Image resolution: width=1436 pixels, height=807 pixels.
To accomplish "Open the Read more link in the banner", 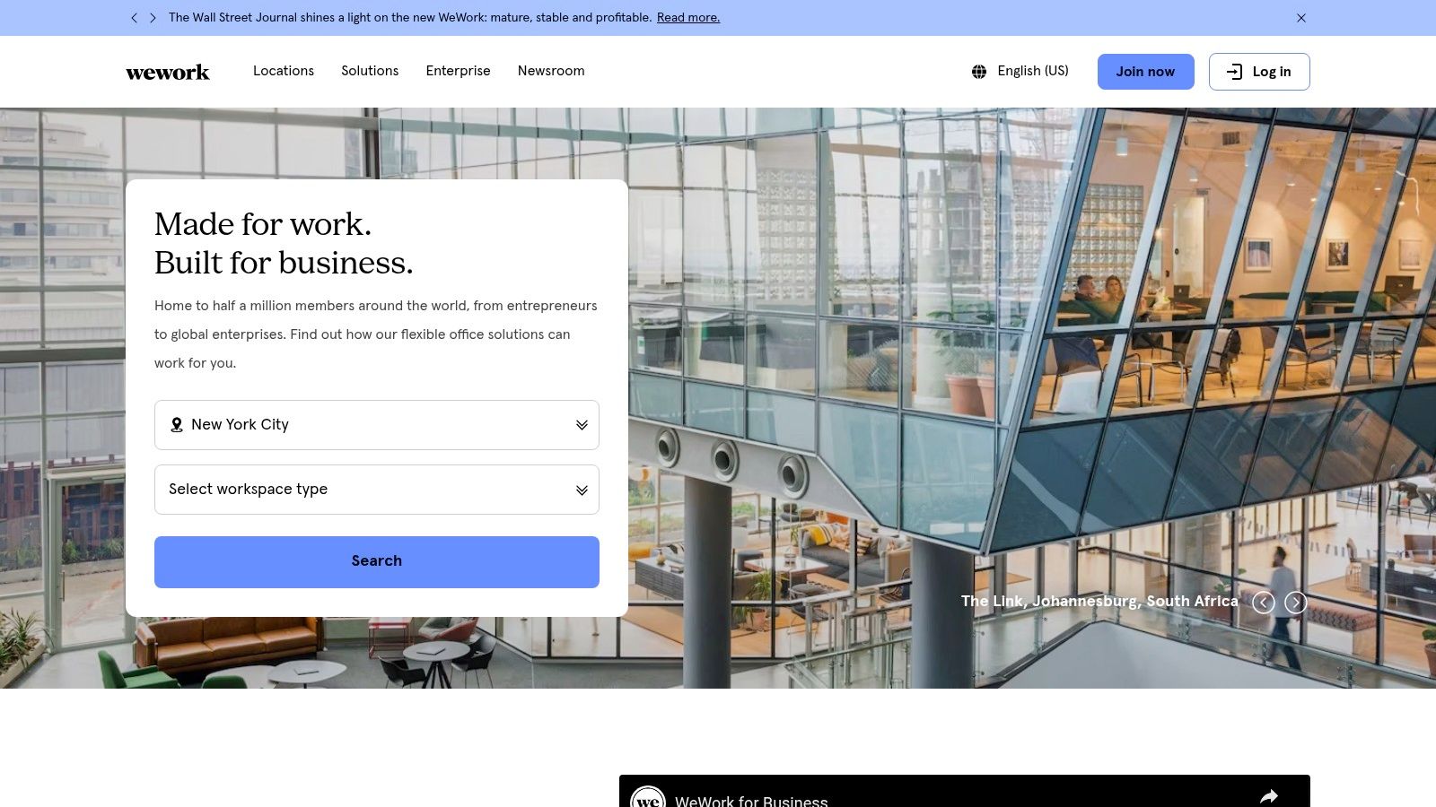I will 688,18.
